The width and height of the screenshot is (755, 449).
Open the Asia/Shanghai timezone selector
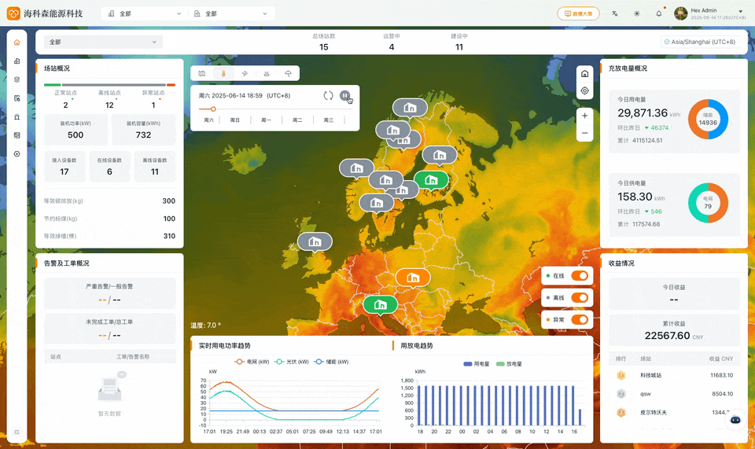pyautogui.click(x=699, y=42)
